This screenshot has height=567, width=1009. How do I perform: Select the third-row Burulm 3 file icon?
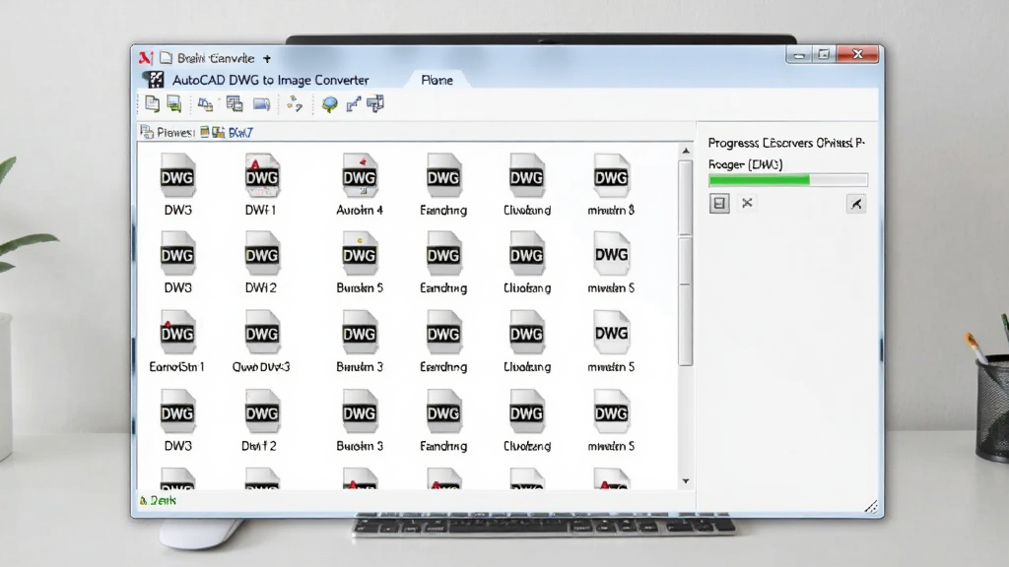pos(359,333)
